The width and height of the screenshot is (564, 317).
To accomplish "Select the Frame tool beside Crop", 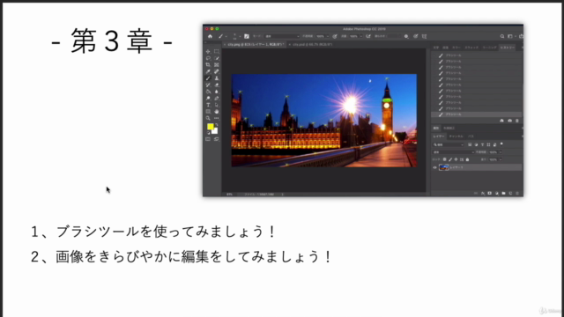I will tap(217, 64).
